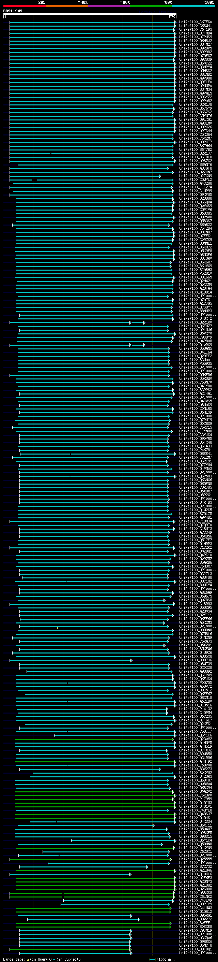Click label UniRef100_Q2R1K0
This screenshot has width=218, height=962.
(x=196, y=322)
